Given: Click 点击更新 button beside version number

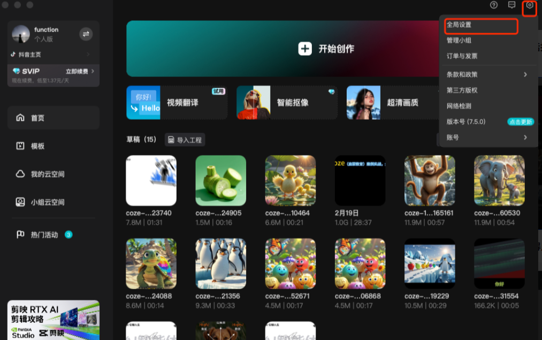Looking at the screenshot, I should click(520, 122).
